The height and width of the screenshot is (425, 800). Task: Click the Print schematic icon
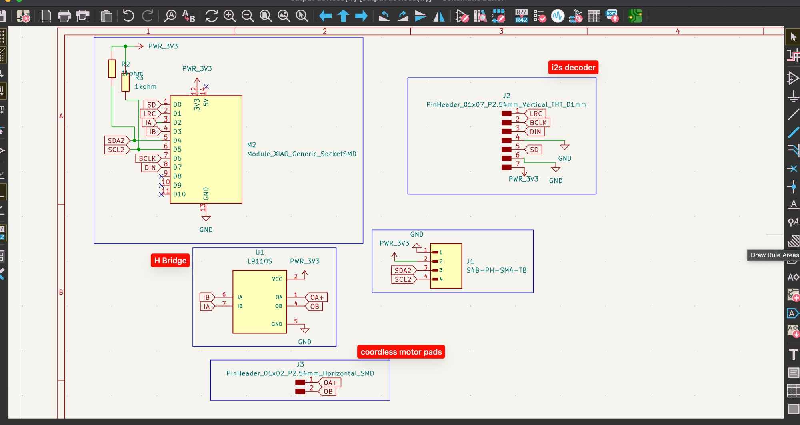(64, 16)
